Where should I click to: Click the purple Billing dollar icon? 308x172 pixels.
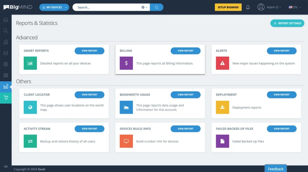(126, 63)
